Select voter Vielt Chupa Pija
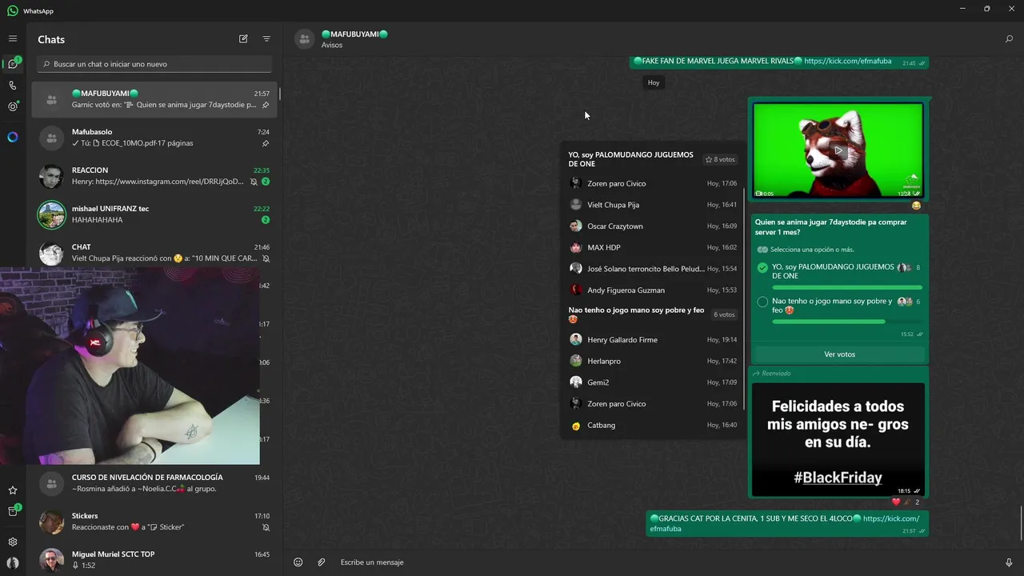1024x576 pixels. [x=653, y=205]
